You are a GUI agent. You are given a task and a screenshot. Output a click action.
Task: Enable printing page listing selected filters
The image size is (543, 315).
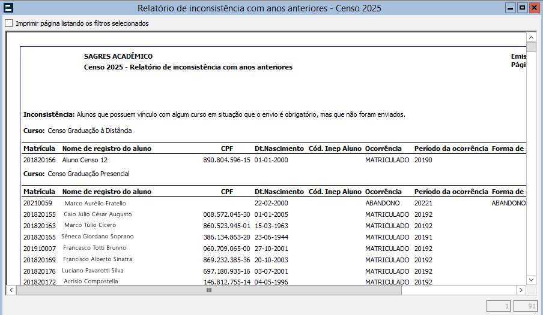[x=8, y=23]
